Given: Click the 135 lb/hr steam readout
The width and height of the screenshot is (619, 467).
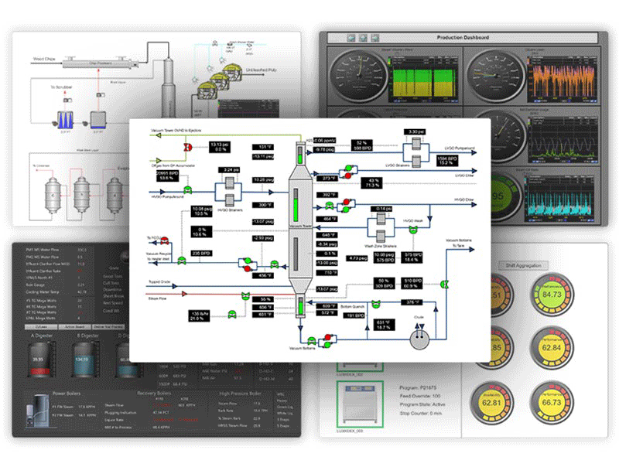Looking at the screenshot, I should coord(199,315).
